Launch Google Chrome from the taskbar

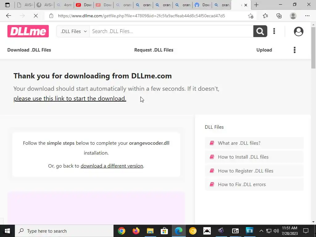click(x=122, y=231)
